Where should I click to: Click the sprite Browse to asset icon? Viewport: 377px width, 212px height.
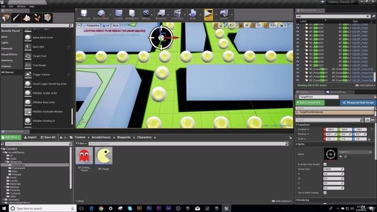click(x=346, y=157)
